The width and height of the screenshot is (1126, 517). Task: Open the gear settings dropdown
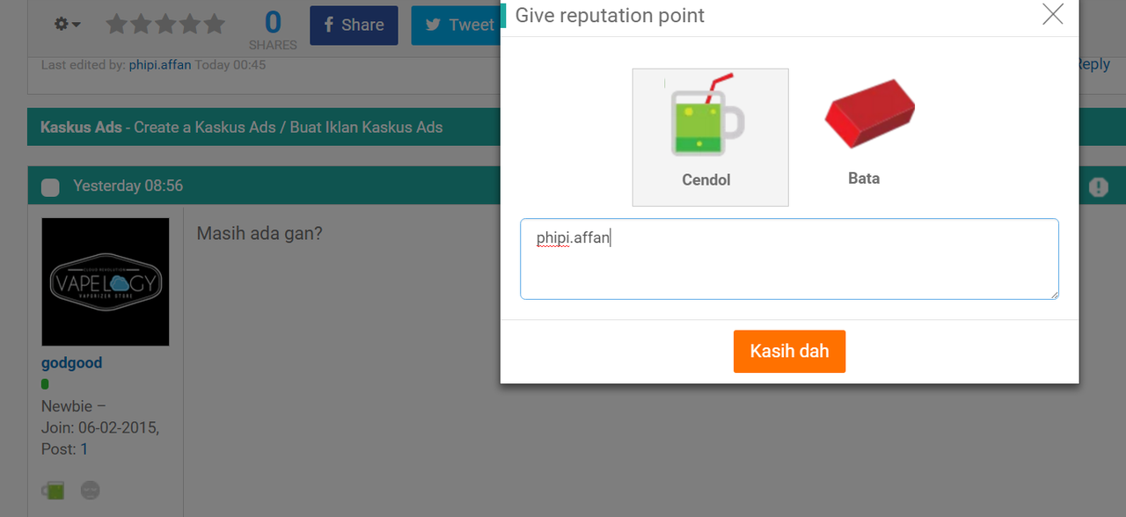(x=67, y=25)
